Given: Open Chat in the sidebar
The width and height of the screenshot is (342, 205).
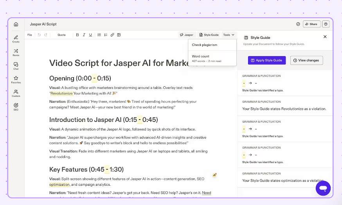Looking at the screenshot, I should 16,66.
